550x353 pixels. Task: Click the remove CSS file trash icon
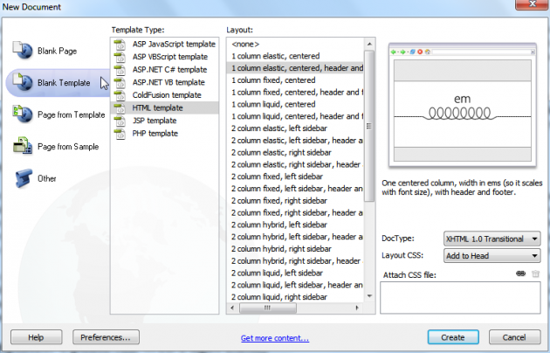(536, 274)
